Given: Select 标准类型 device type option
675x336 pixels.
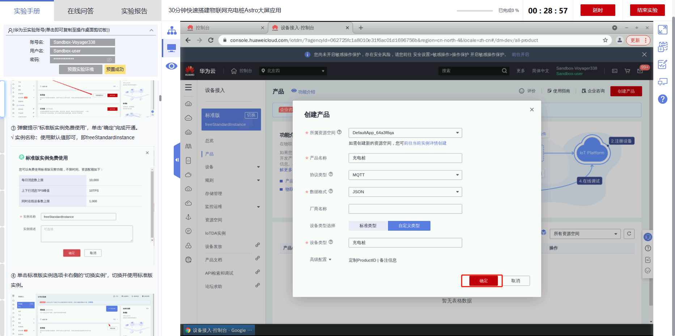Looking at the screenshot, I should pos(368,226).
